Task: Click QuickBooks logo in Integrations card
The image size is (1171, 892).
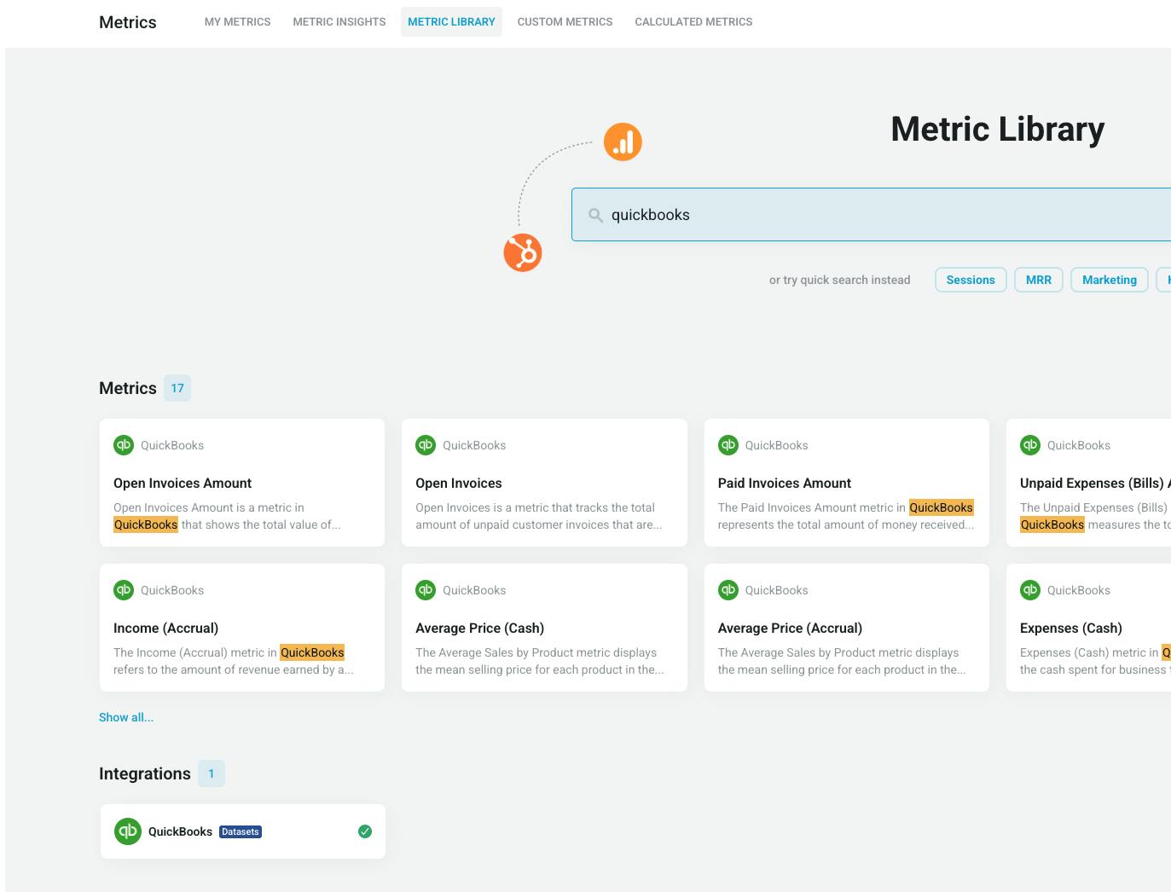Action: [x=128, y=831]
